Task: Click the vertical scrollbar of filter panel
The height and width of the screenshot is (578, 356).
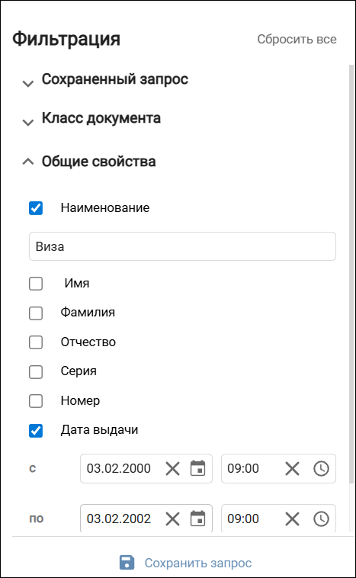Action: [351, 273]
